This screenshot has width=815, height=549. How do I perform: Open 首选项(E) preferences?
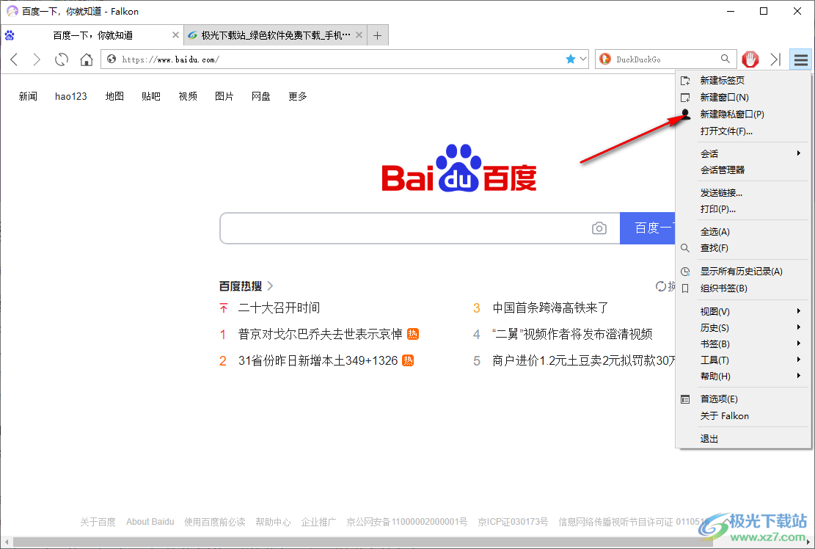point(743,399)
